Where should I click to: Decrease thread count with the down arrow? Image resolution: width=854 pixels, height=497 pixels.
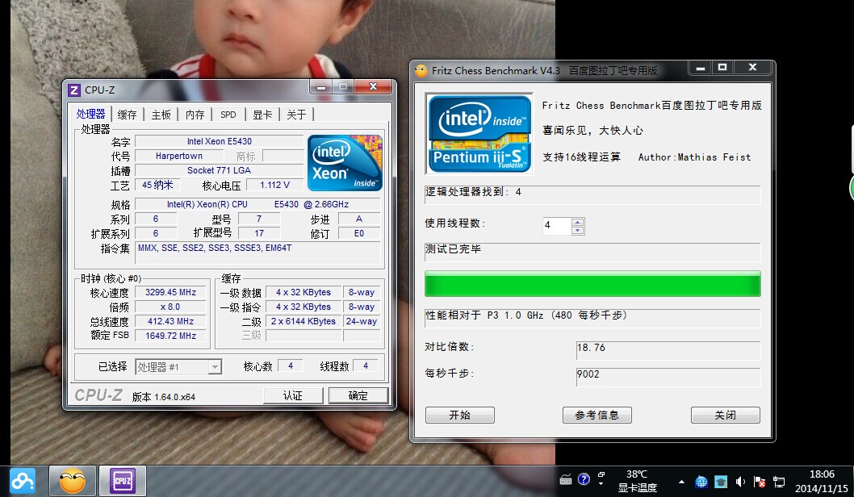578,230
